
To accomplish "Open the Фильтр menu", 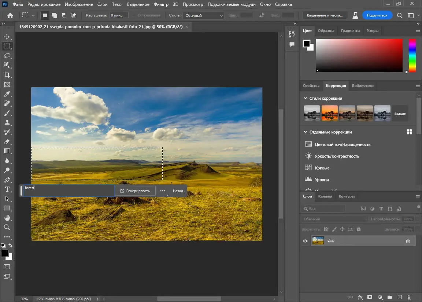I will click(x=161, y=4).
